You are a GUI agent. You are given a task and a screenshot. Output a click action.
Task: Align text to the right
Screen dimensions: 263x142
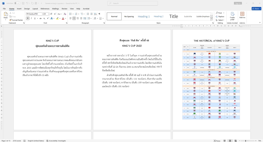coord(78,18)
